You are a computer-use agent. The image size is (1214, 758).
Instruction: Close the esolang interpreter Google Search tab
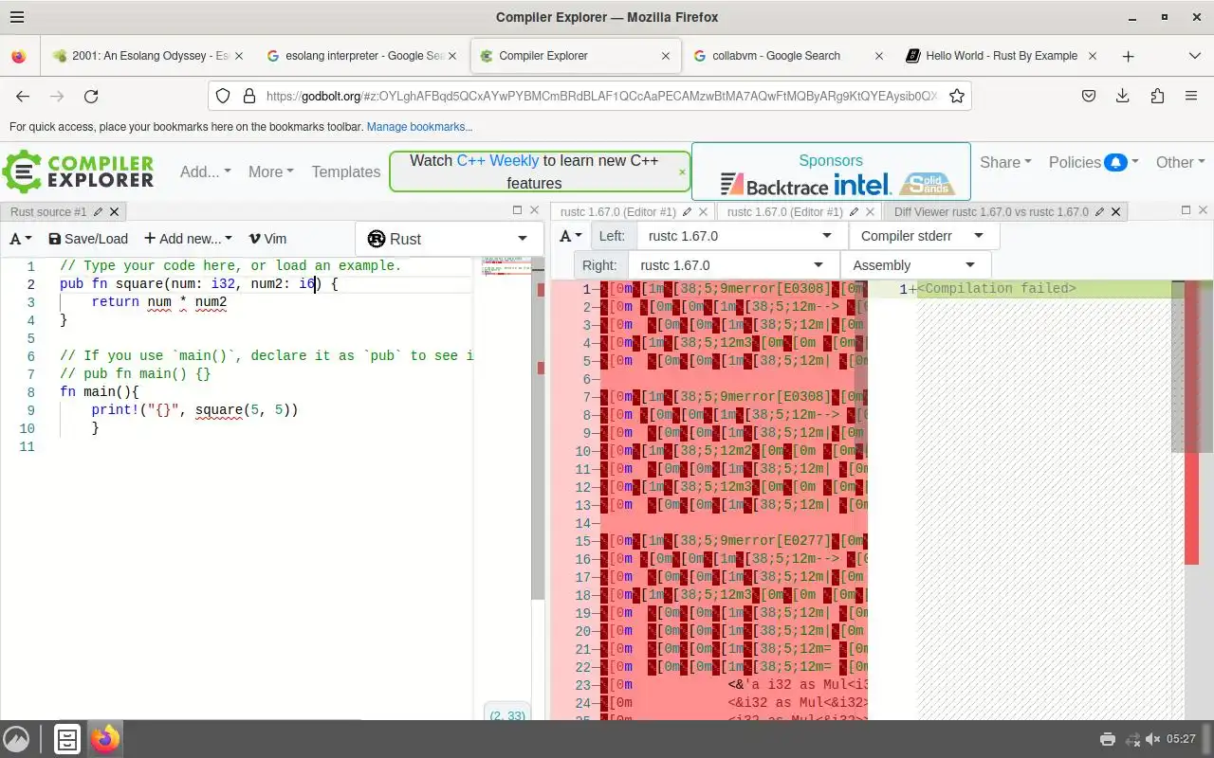click(452, 56)
